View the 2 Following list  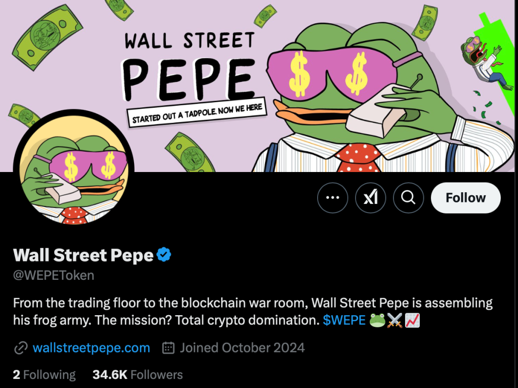(x=45, y=375)
